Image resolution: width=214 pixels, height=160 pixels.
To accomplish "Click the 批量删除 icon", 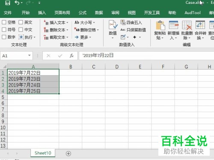I will 187,25.
